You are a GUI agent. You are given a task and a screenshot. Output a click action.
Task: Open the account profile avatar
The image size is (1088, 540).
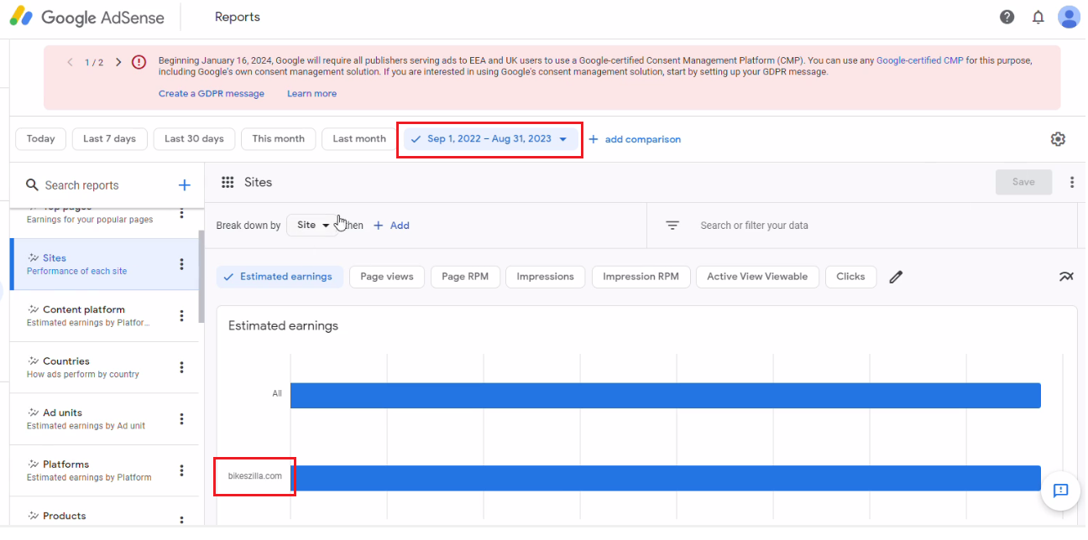coord(1069,17)
